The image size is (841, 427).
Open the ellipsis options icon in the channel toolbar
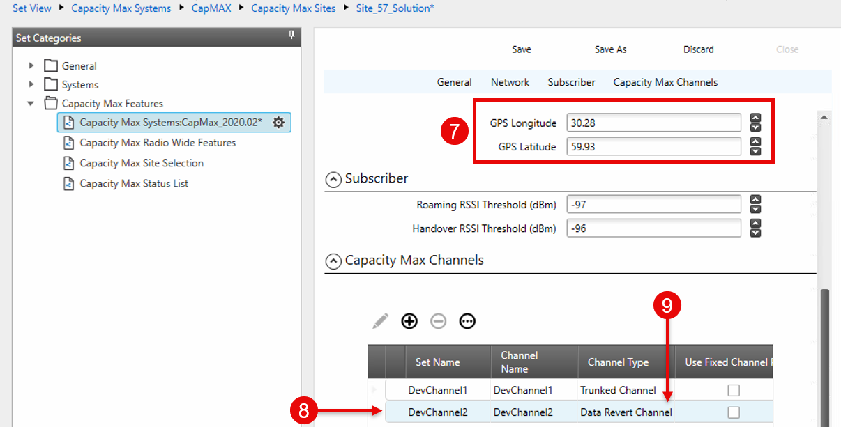pos(467,321)
